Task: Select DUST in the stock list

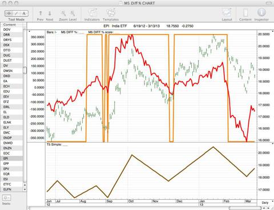Action: point(7,60)
